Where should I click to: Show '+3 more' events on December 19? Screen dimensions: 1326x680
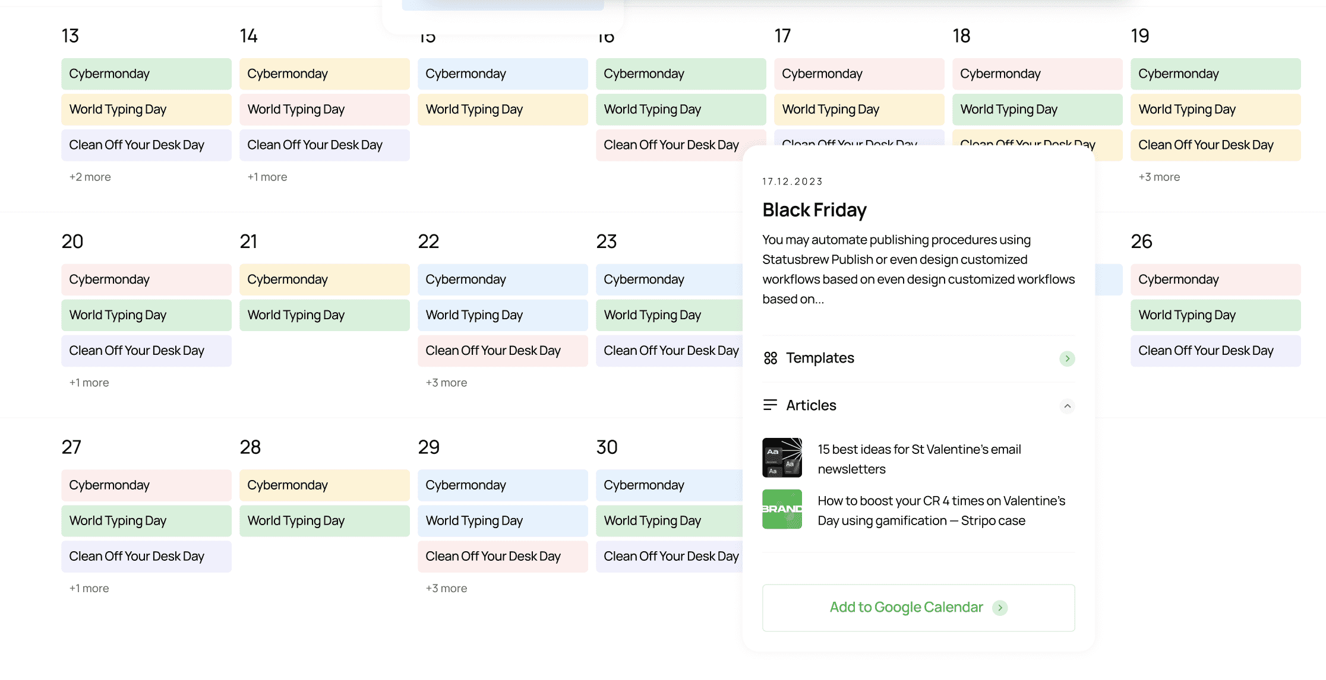point(1158,176)
